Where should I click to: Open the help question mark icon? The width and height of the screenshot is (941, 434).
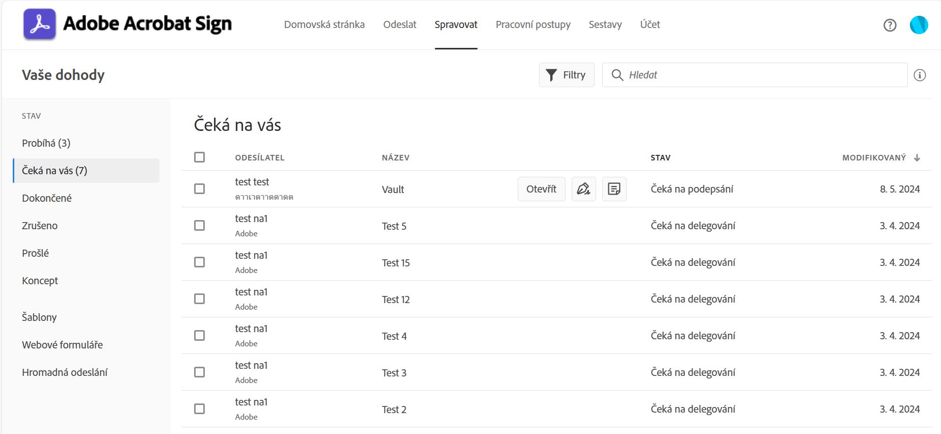click(x=890, y=25)
